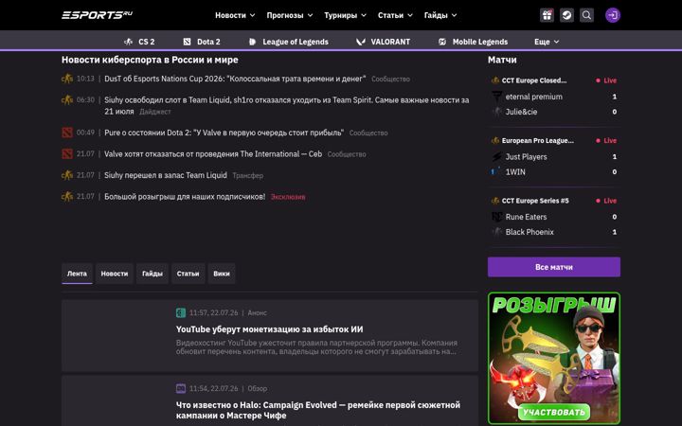Click the Анонс label

tap(257, 312)
